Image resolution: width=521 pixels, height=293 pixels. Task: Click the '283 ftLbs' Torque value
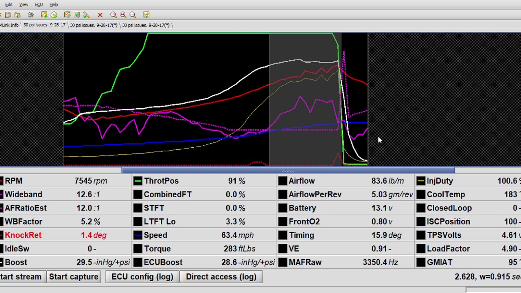[x=238, y=249]
